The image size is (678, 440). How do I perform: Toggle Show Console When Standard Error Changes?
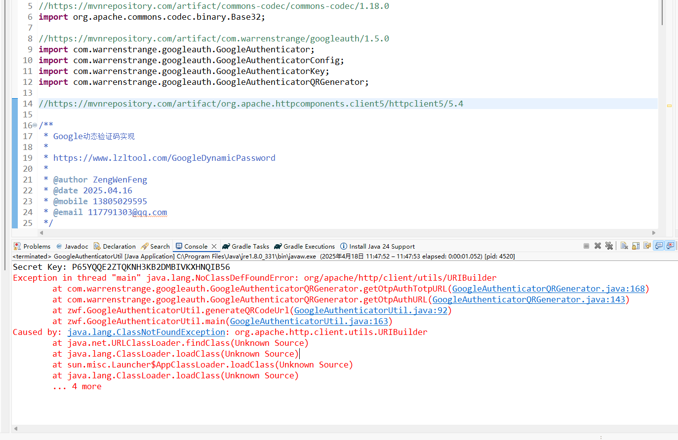click(670, 246)
